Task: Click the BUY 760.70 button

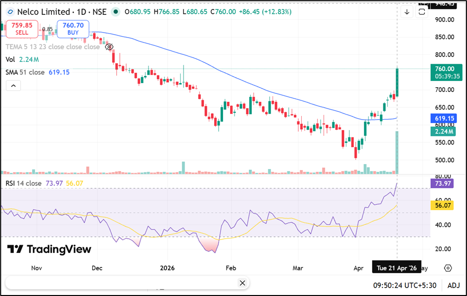Action: click(x=73, y=29)
